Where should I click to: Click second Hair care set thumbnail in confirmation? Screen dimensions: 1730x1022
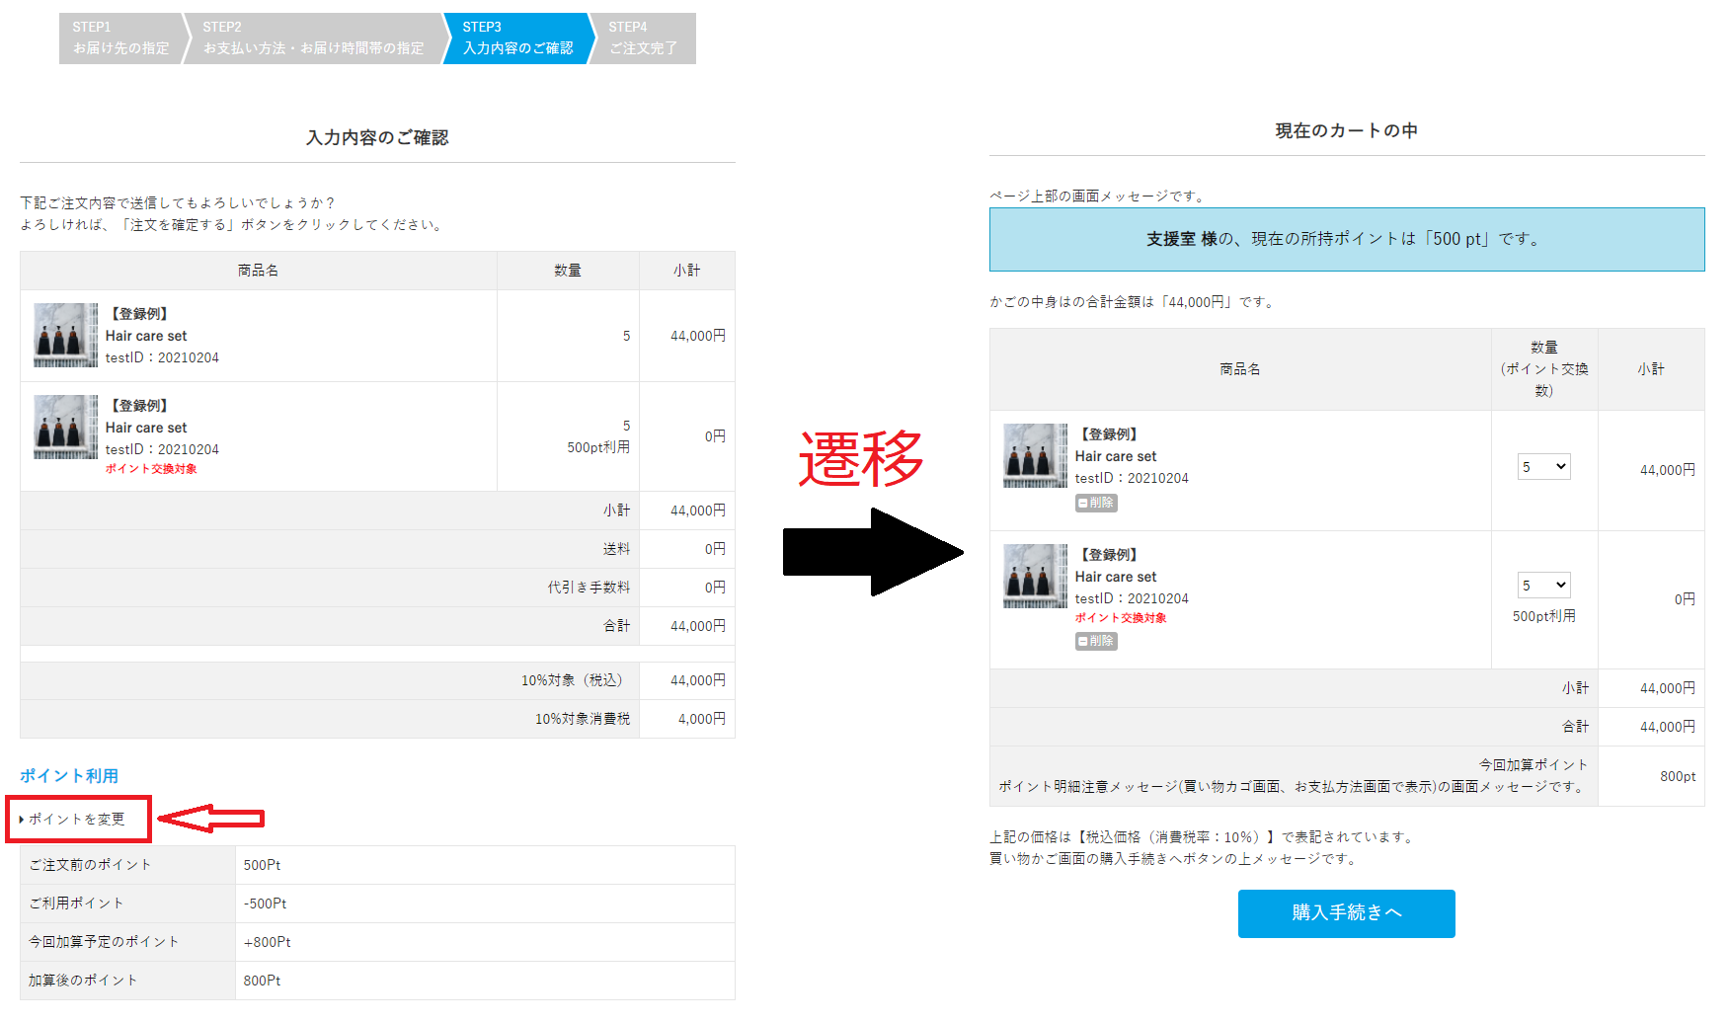click(65, 428)
